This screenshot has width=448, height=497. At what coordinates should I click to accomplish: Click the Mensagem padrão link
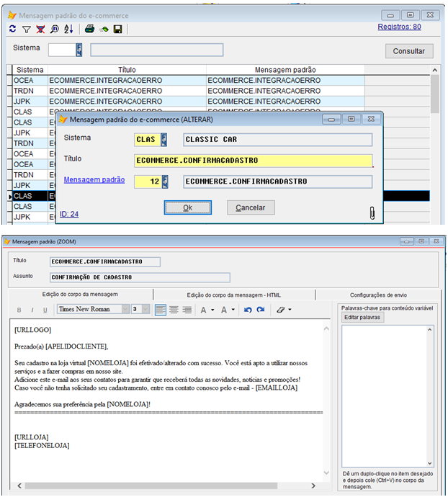(x=94, y=180)
